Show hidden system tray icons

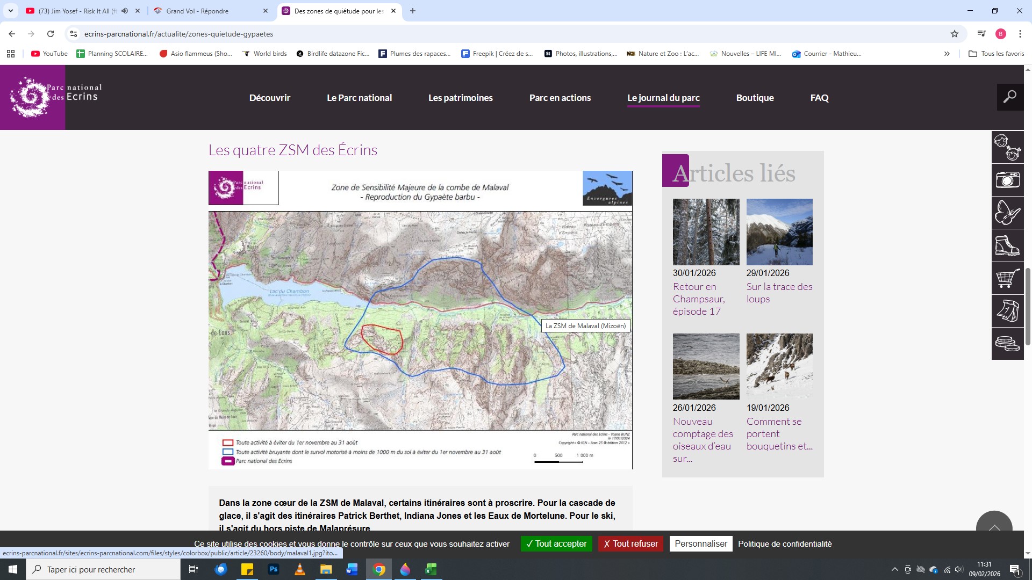894,569
